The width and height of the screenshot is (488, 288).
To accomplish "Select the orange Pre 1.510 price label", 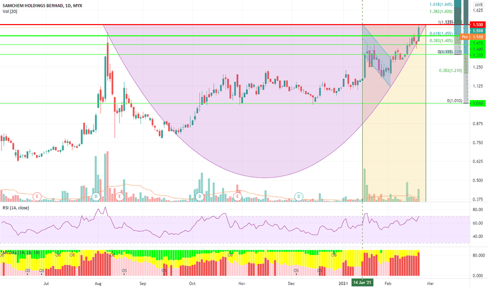I will [472, 37].
